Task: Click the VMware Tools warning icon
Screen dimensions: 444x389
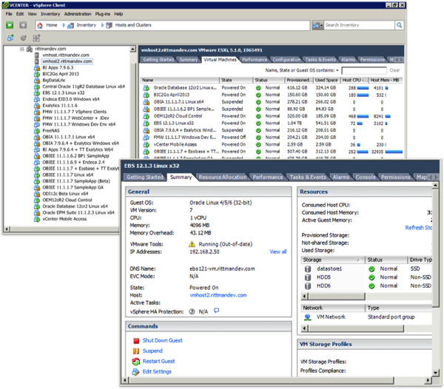Action: (x=192, y=244)
